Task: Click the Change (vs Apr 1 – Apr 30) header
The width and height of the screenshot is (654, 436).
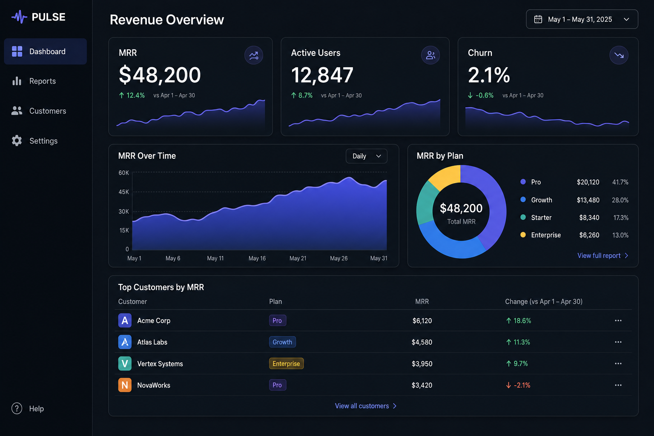Action: (544, 301)
